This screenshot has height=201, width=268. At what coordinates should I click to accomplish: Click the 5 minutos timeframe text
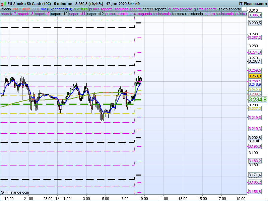coord(63,3)
